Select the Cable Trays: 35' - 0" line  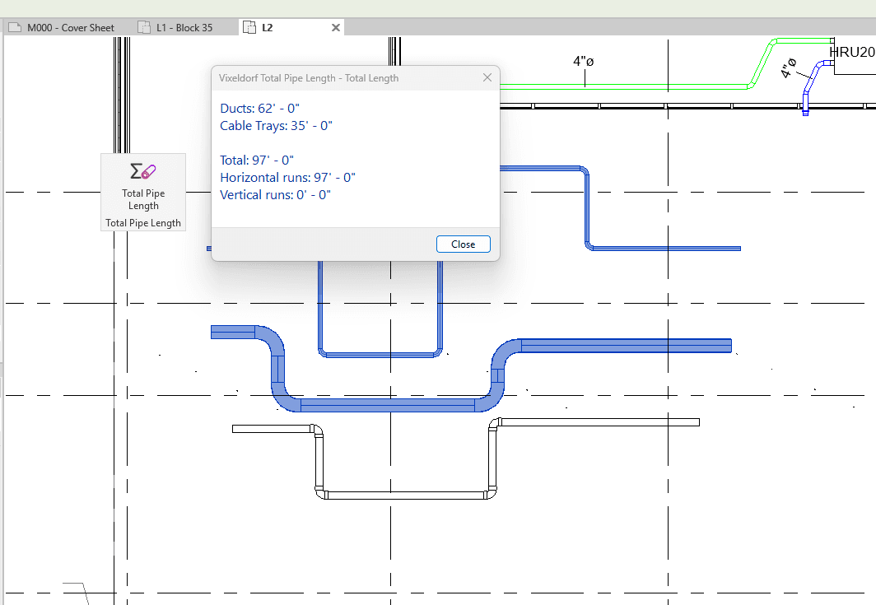pyautogui.click(x=276, y=126)
